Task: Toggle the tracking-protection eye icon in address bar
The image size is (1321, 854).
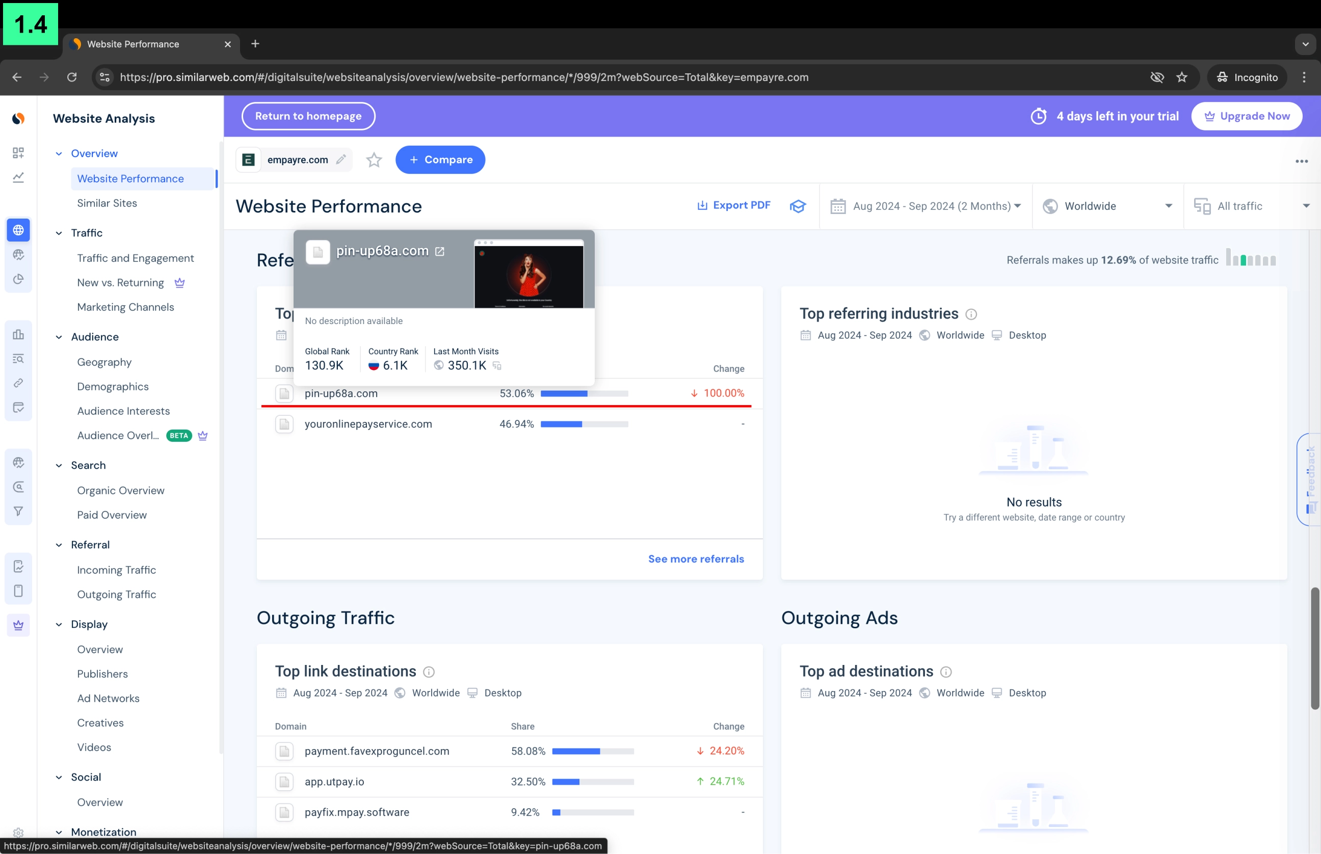Action: [1156, 77]
